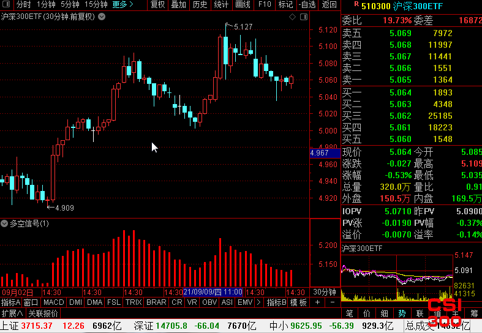482x333 pixels.
Task: Click the diamond marker icon above the chart
Action: 292,17
